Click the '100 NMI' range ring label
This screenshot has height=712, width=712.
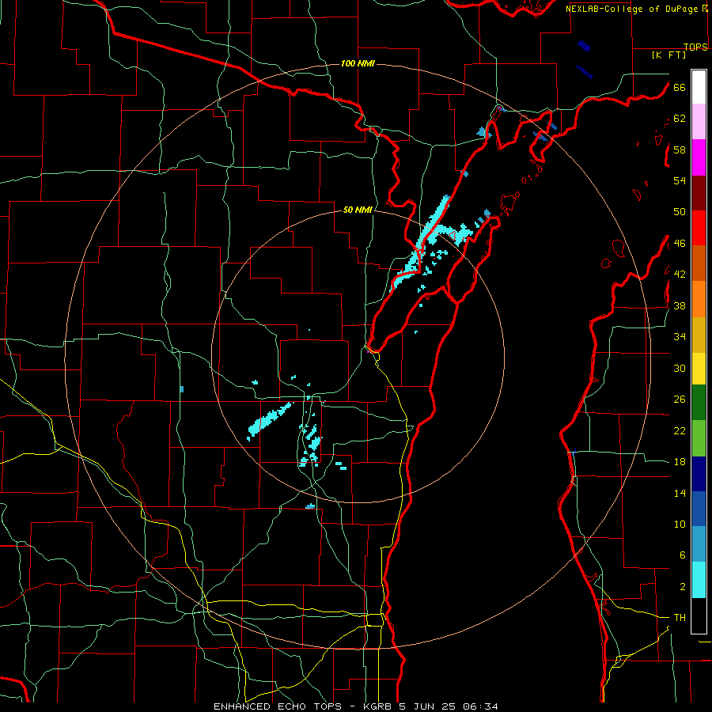click(358, 63)
